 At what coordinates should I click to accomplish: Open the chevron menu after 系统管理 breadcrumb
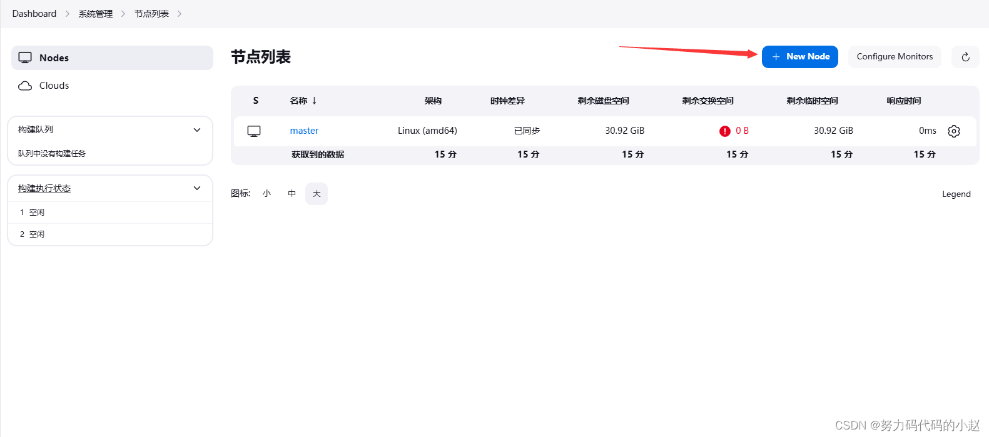tap(123, 14)
